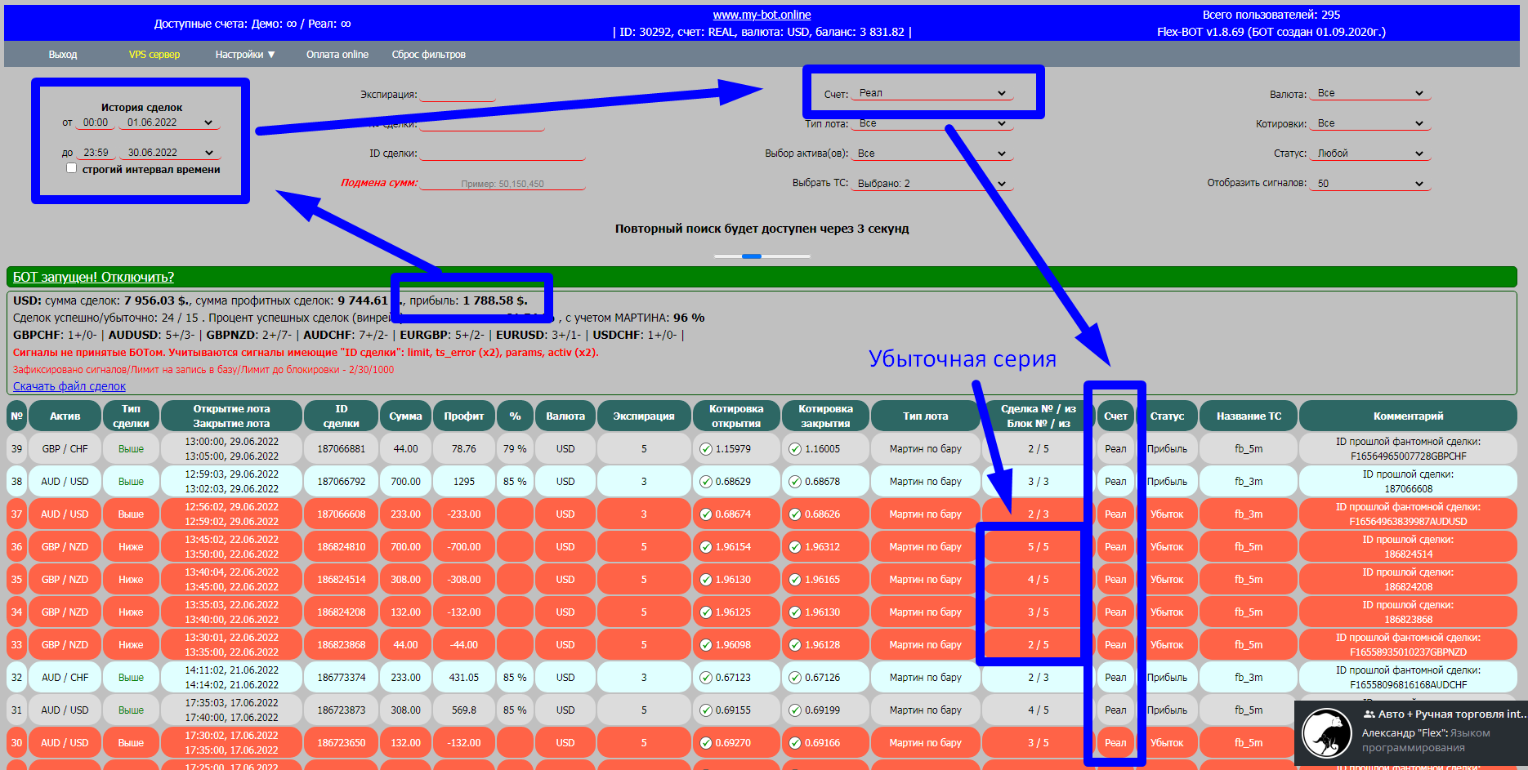1528x770 pixels.
Task: Open start date dropdown 01.06.2022
Action: click(x=169, y=122)
